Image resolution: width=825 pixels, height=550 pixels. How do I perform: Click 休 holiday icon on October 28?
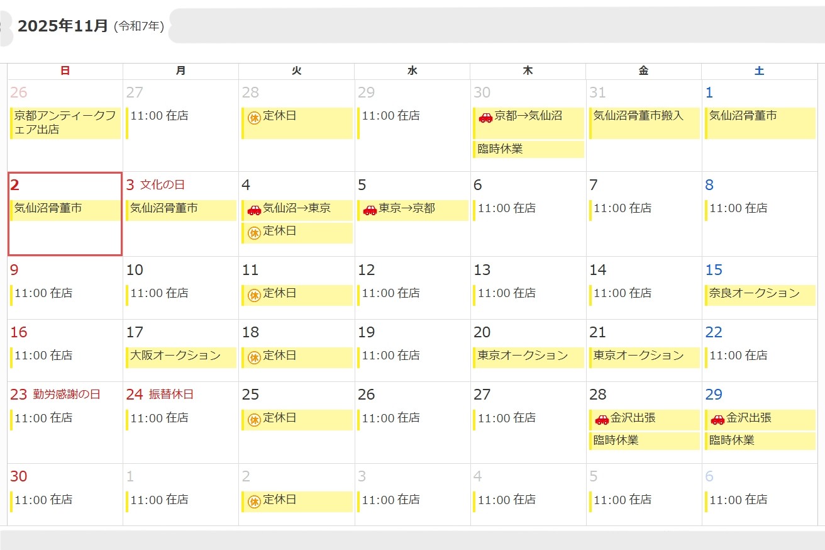pyautogui.click(x=254, y=118)
